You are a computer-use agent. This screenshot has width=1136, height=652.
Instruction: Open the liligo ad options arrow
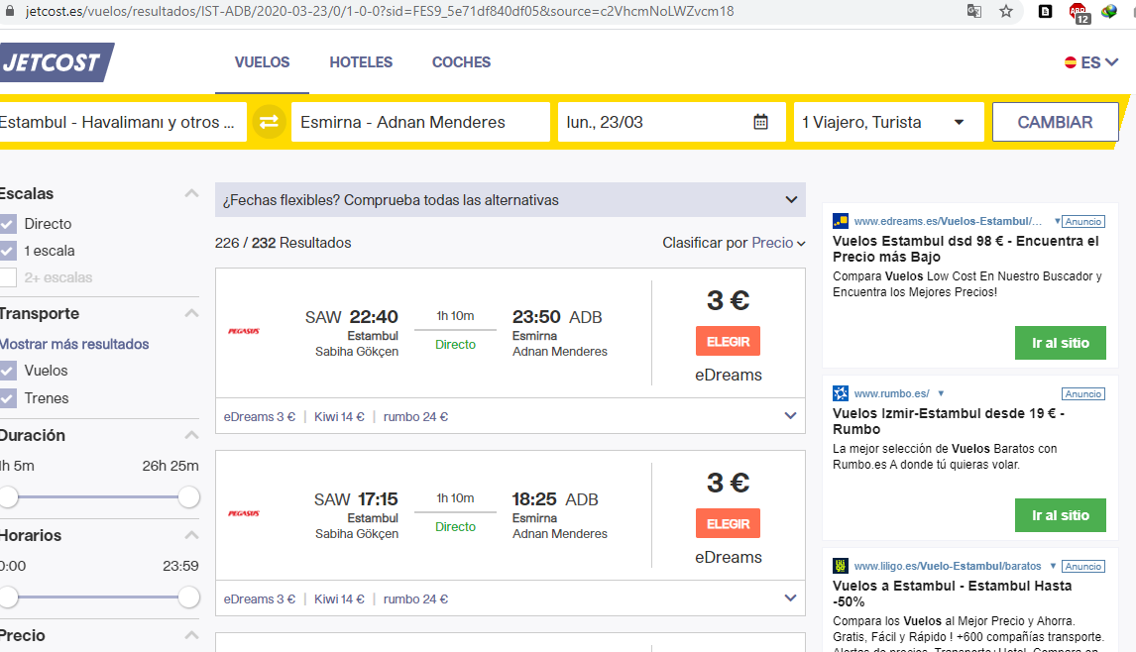[x=1053, y=566]
